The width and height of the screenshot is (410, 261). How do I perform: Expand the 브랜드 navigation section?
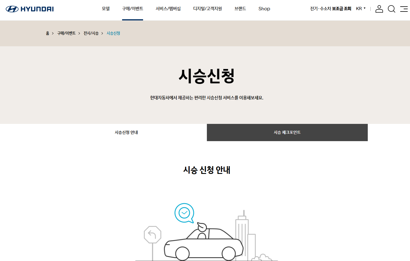tap(240, 9)
